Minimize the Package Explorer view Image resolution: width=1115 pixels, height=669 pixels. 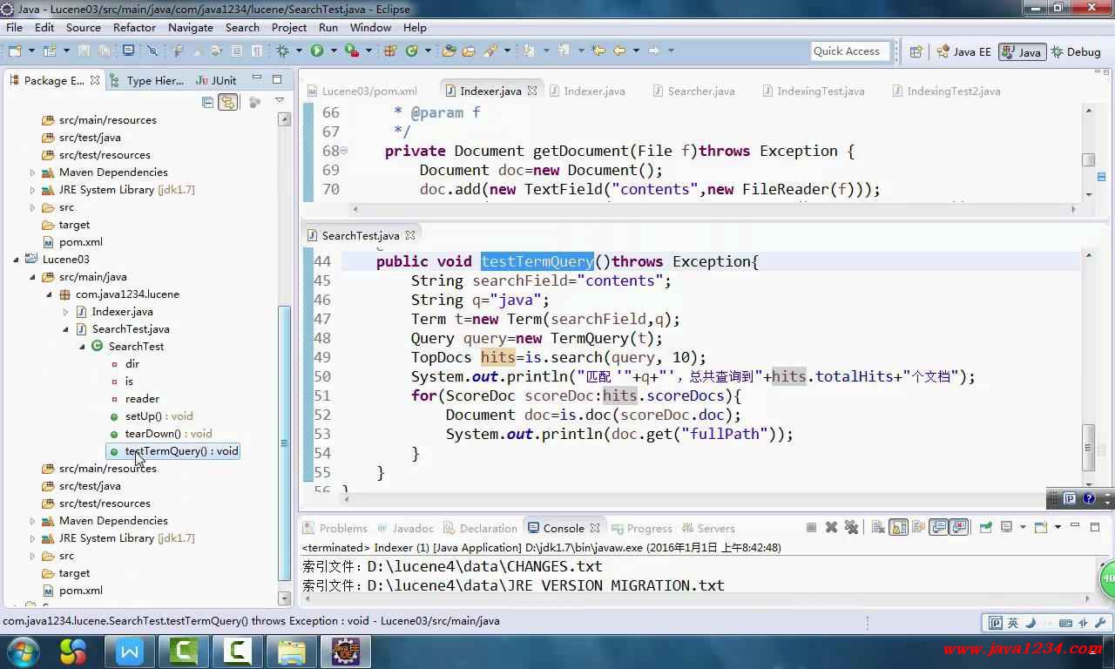257,79
